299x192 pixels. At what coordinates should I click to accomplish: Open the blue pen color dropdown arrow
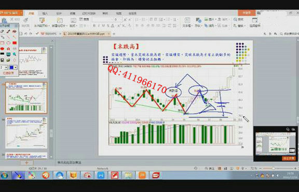[x=16, y=67]
